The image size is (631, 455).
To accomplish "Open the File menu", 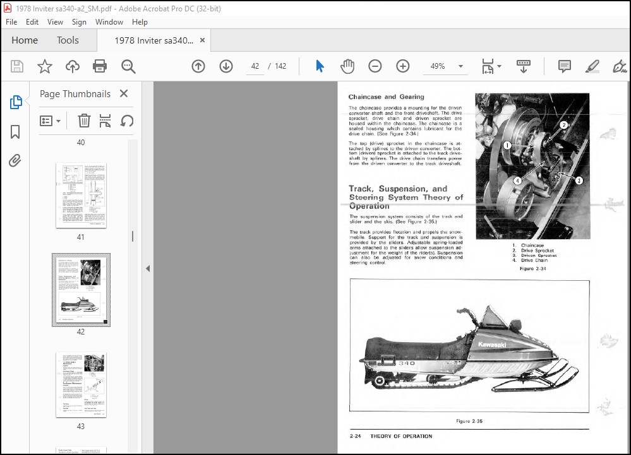I will [x=11, y=22].
